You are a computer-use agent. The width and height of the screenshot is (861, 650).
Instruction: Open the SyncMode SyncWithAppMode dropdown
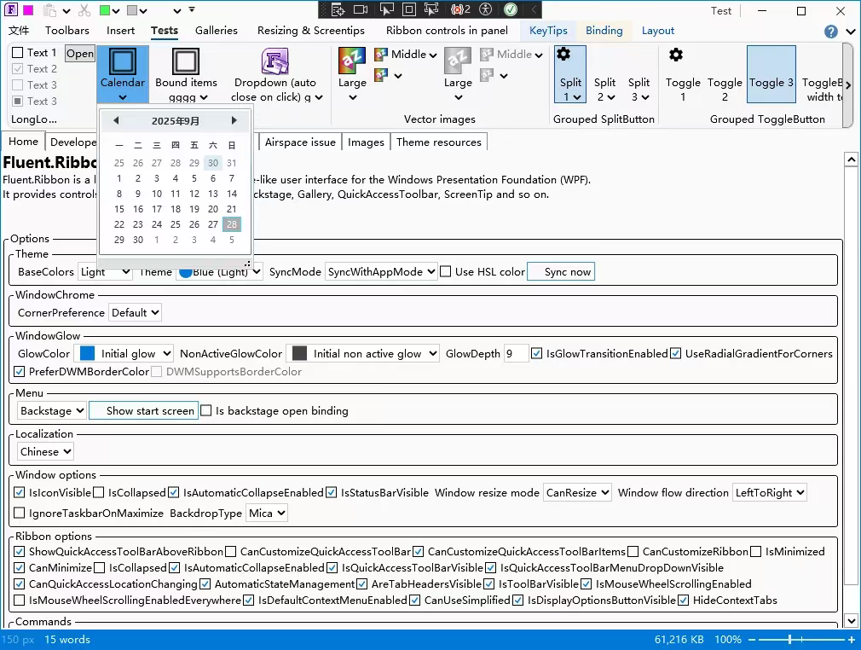[381, 271]
